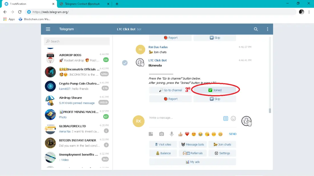Click the lower Skip button
This screenshot has height=176, width=314.
point(215,99)
